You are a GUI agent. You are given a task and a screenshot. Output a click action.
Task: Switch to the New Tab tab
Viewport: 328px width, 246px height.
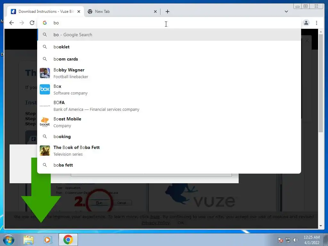(x=122, y=12)
